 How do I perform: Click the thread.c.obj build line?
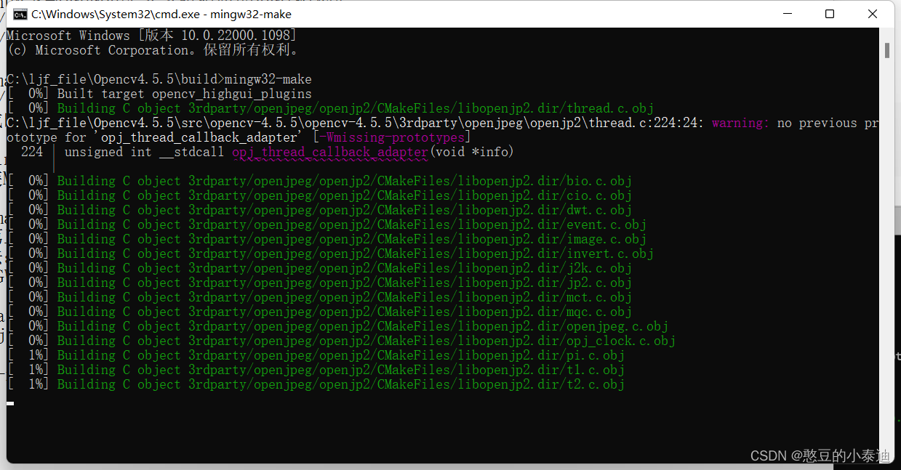pyautogui.click(x=330, y=108)
